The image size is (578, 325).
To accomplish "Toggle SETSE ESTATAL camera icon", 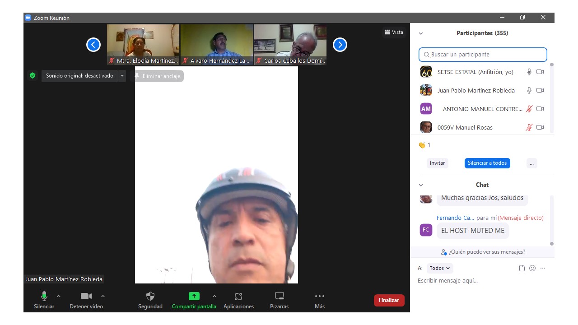I will tap(540, 72).
